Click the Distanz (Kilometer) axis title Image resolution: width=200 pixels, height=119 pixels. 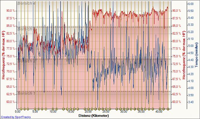tap(93, 115)
